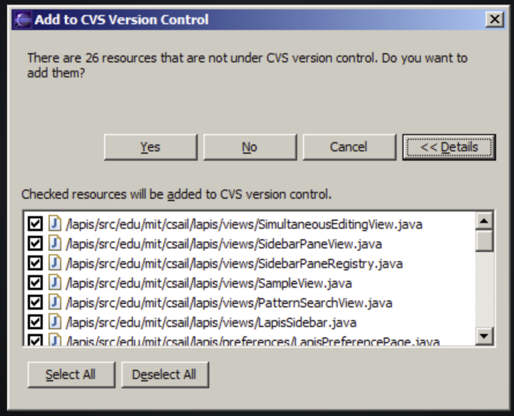Collapse the dialog with << Details
This screenshot has width=514, height=416.
tap(449, 147)
